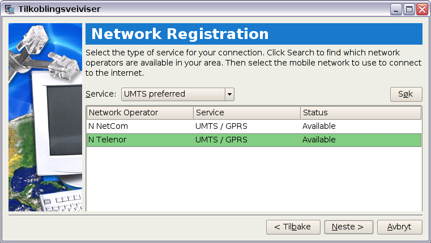This screenshot has width=431, height=243.
Task: Click NetCom's UMTS / GPRS service cell
Action: click(x=221, y=126)
